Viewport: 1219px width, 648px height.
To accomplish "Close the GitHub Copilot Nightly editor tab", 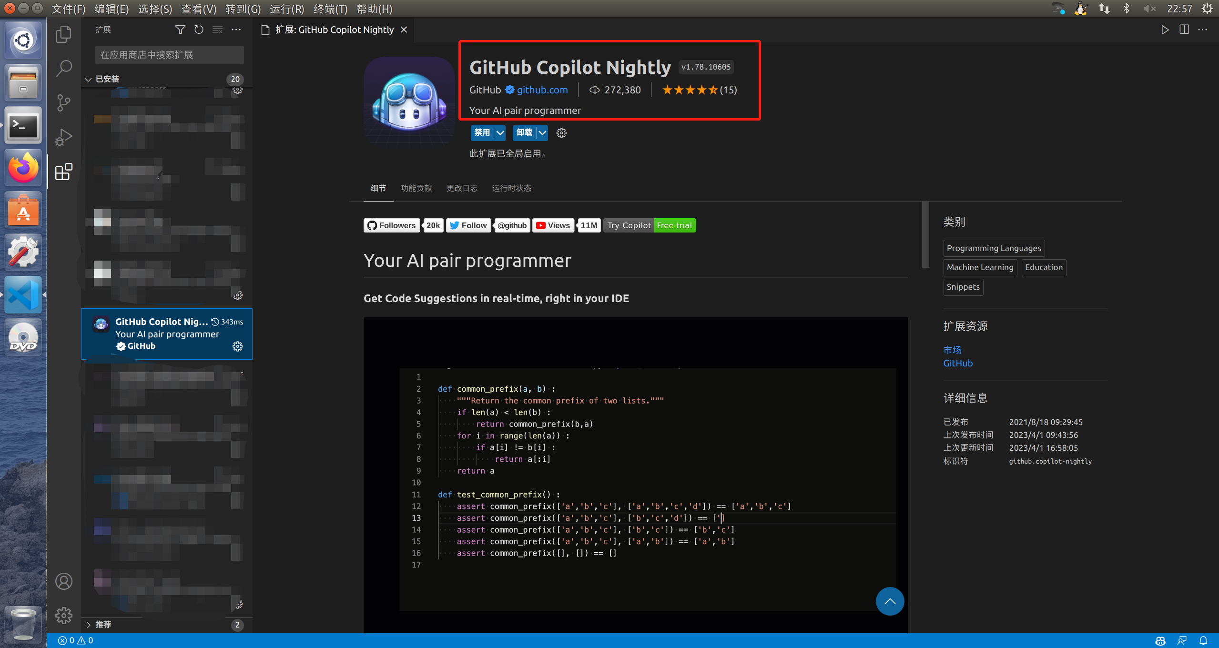I will (x=404, y=30).
